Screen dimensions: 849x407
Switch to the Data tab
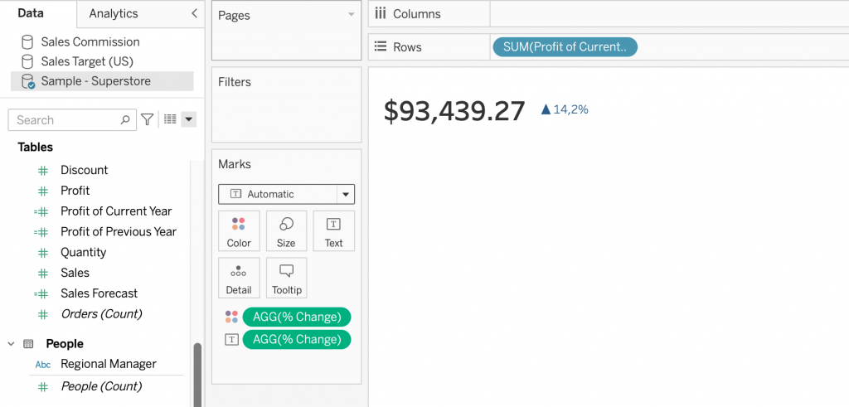click(31, 13)
